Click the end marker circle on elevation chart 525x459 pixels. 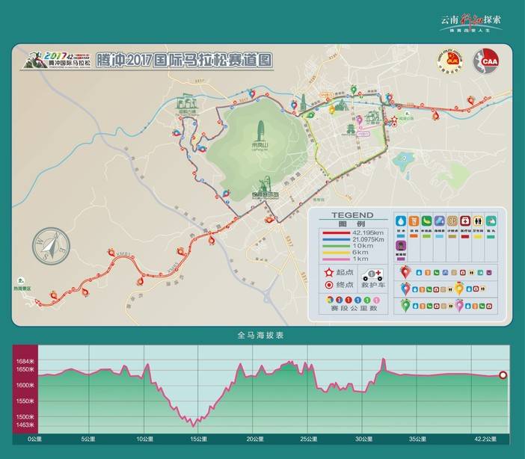(503, 375)
